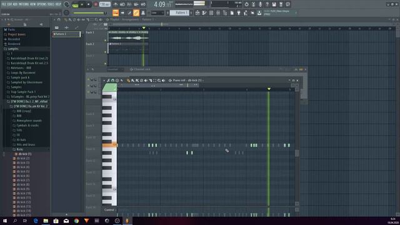Toggle the countdown before recording icon
This screenshot has width=400, height=225.
pyautogui.click(x=129, y=4)
